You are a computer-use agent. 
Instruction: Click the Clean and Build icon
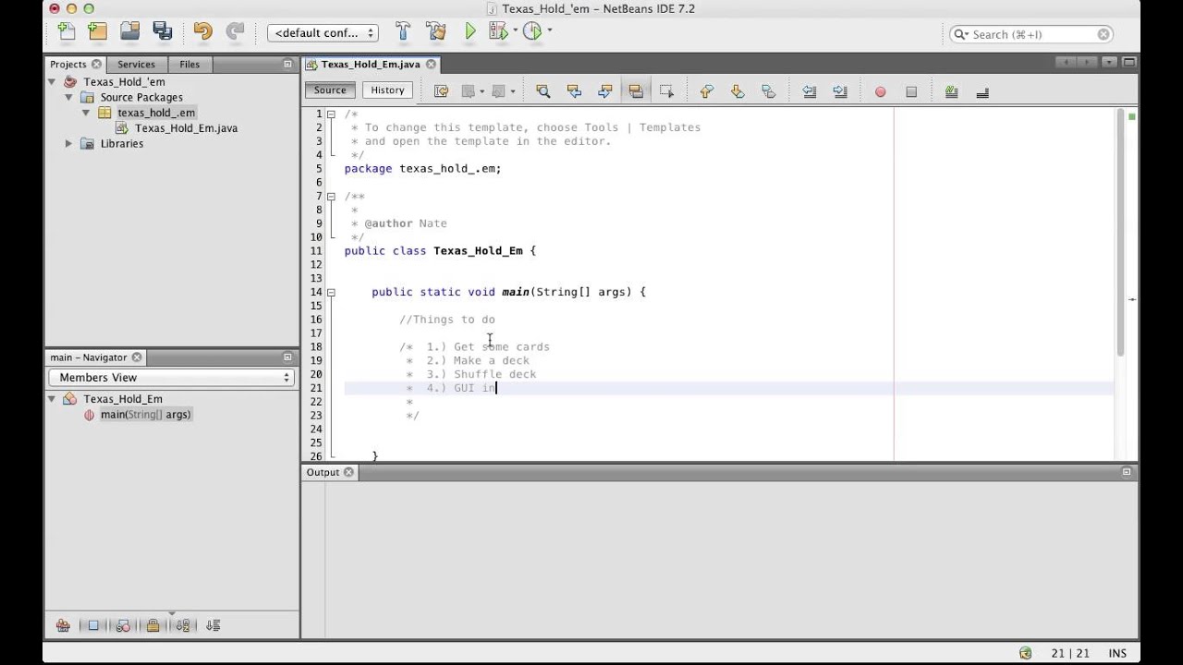(x=436, y=31)
